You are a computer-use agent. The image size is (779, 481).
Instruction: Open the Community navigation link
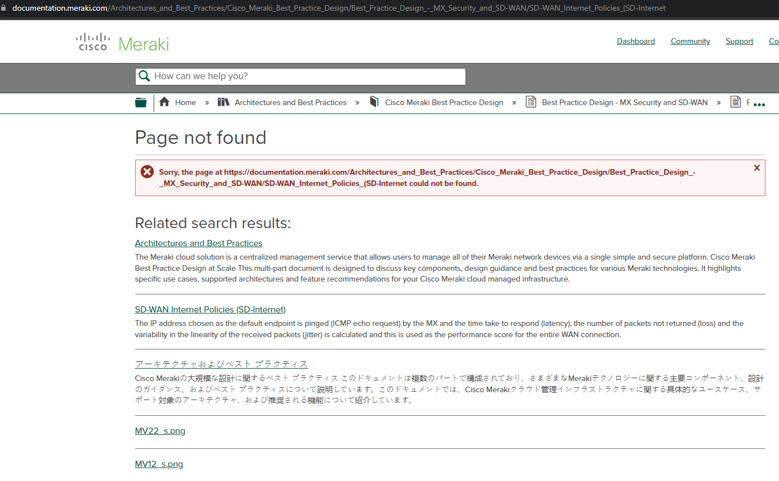click(x=690, y=41)
